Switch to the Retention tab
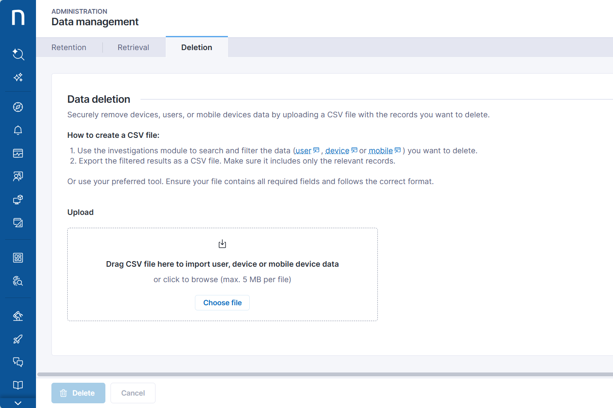The height and width of the screenshot is (408, 613). (x=69, y=48)
